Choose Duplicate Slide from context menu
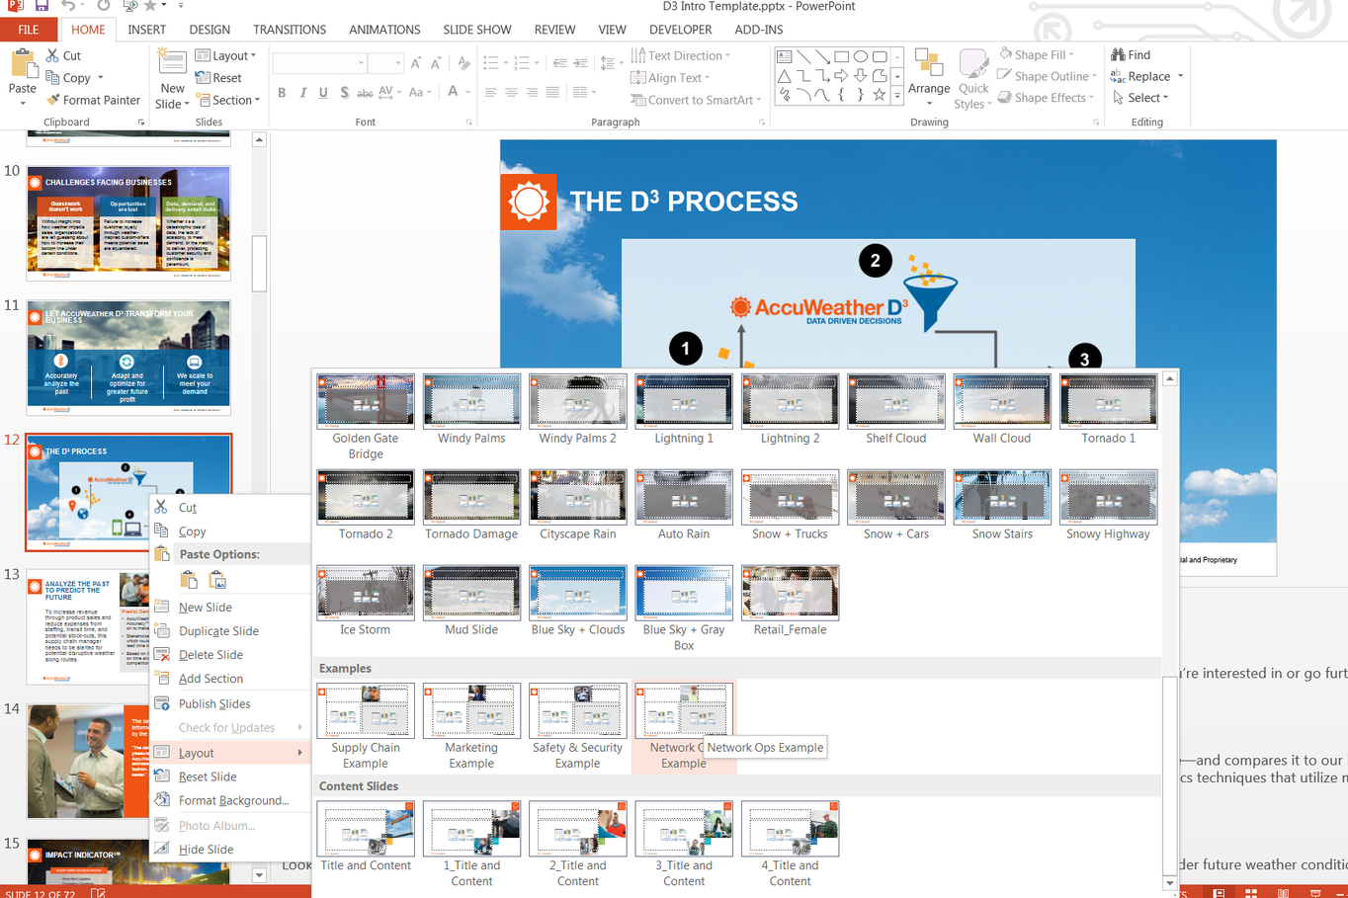The image size is (1348, 898). click(x=229, y=631)
